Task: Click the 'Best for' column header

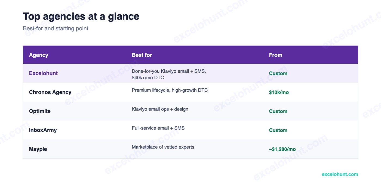Action: pos(142,55)
